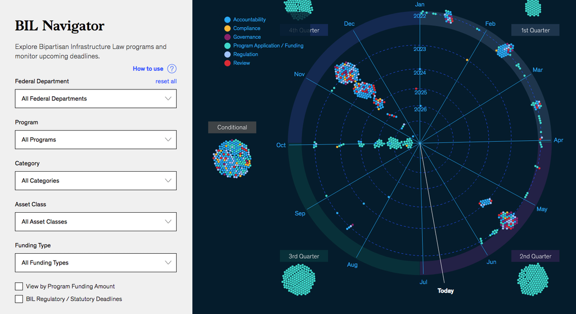Select the 3rd Quarter label
The height and width of the screenshot is (314, 576).
pos(304,256)
